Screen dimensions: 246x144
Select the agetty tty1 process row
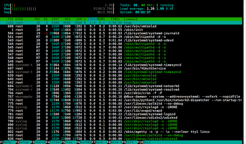121,132
